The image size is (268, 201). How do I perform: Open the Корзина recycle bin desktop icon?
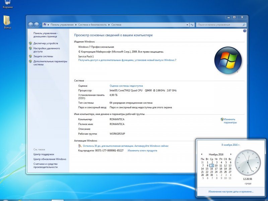(x=7, y=4)
